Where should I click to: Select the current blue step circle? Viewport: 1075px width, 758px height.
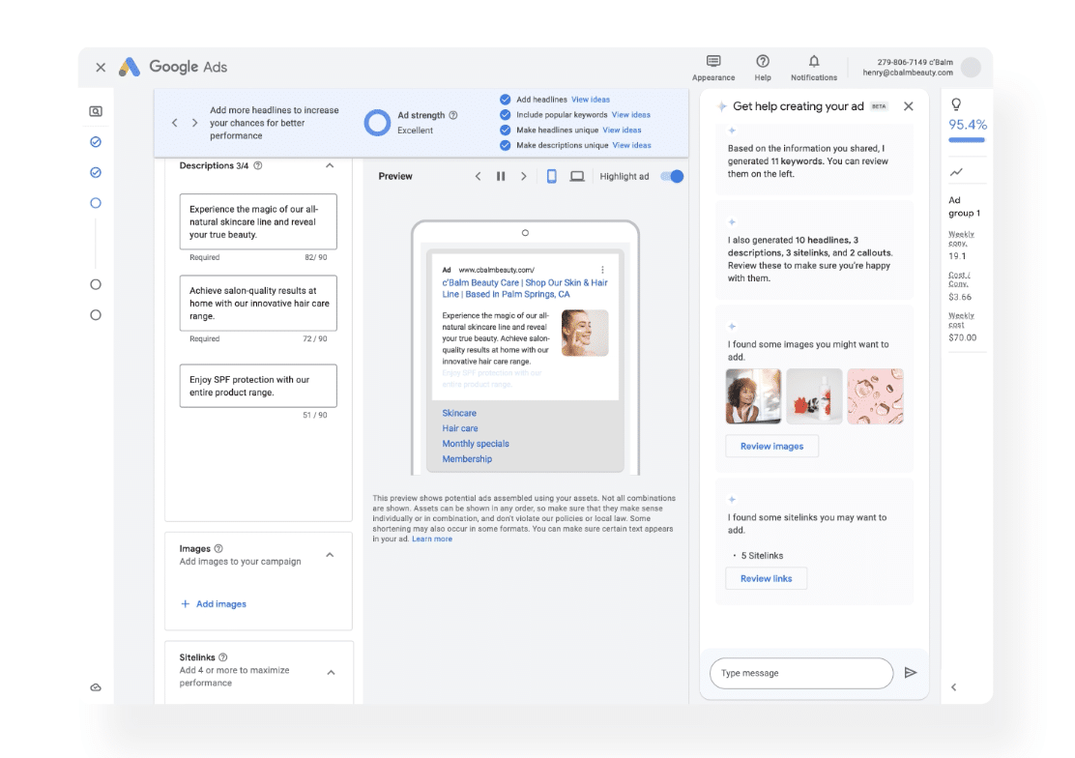click(95, 203)
